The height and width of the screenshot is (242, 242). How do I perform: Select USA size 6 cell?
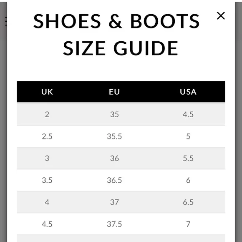(188, 180)
